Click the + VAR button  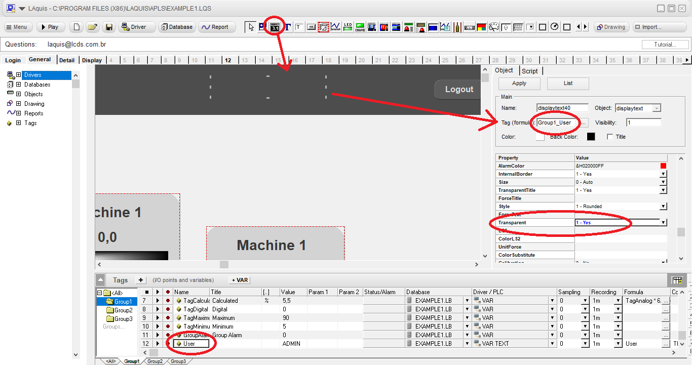point(239,280)
